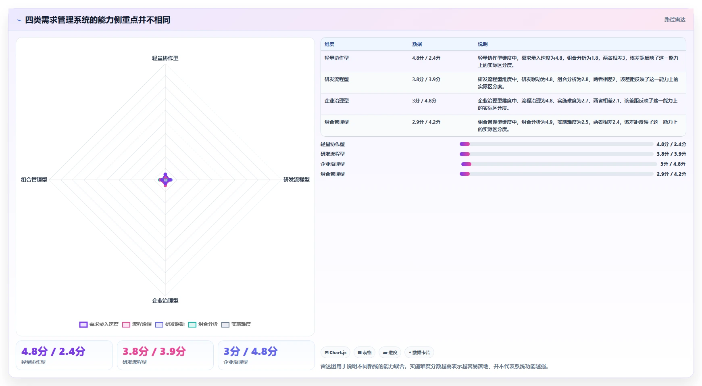Select the 企业治理型 table row cell
This screenshot has height=386, width=702.
(337, 101)
